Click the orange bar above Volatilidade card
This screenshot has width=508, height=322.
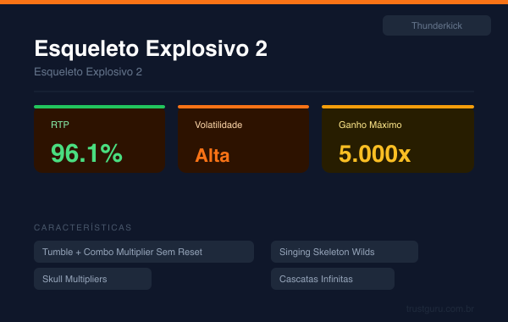pos(243,107)
